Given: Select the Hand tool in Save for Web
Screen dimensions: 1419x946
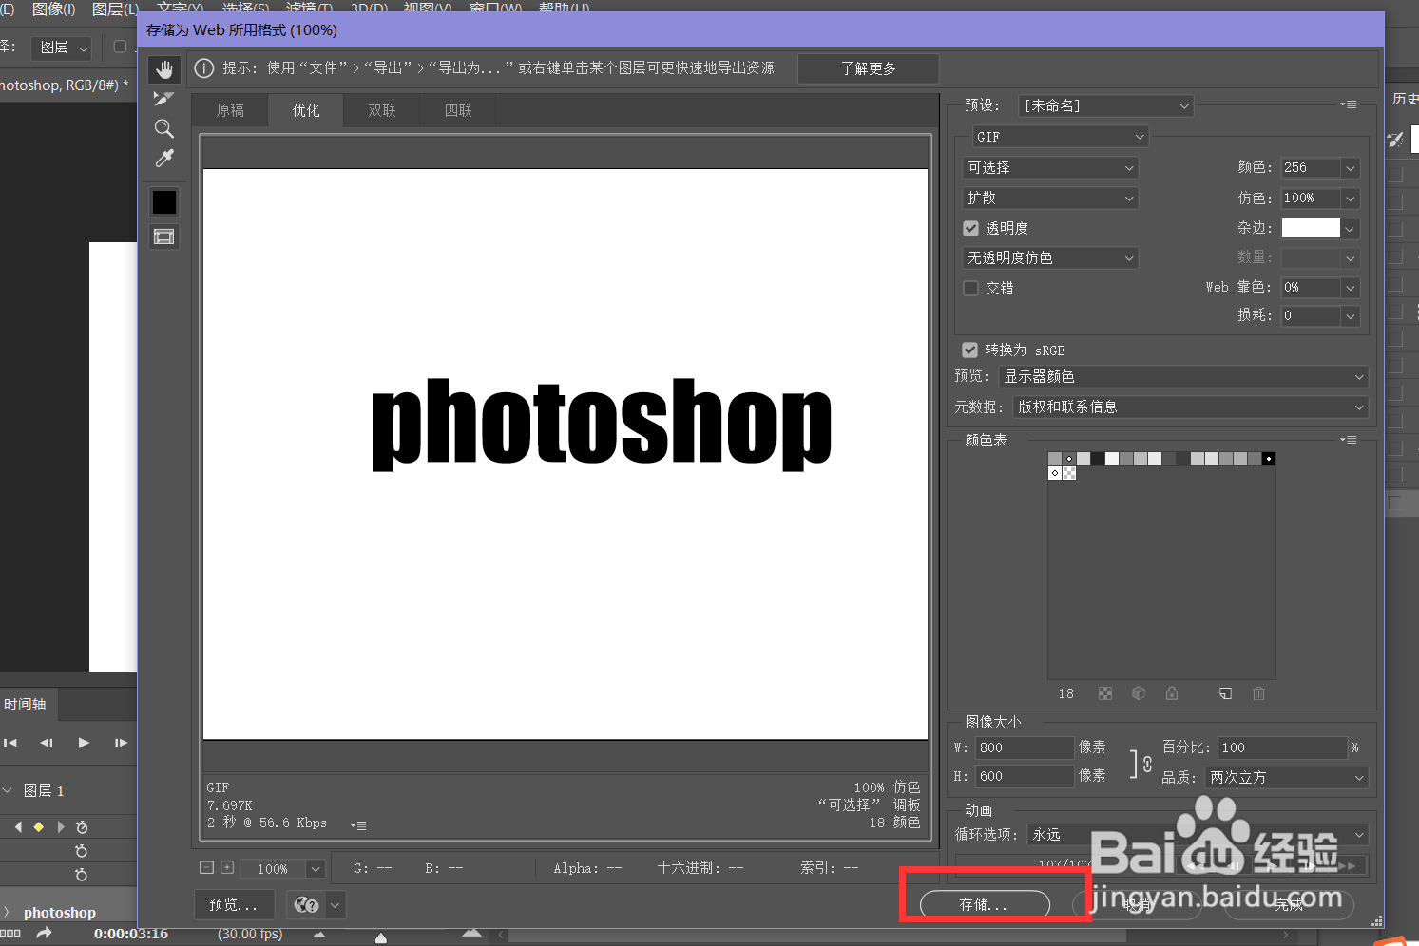Looking at the screenshot, I should (164, 69).
